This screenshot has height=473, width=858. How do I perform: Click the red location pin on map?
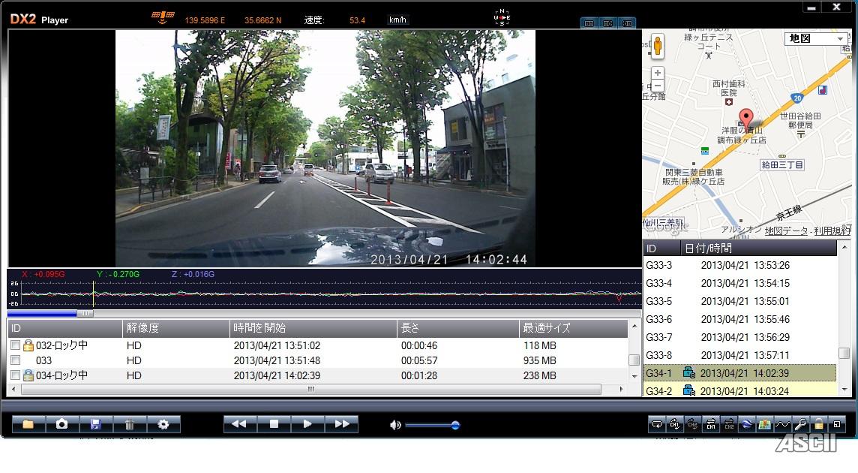click(745, 119)
